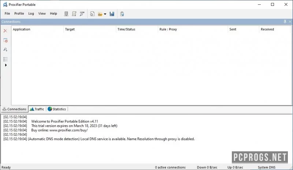Image resolution: width=293 pixels, height=170 pixels.
Task: Click the list view sidebar icon
Action: [5, 59]
